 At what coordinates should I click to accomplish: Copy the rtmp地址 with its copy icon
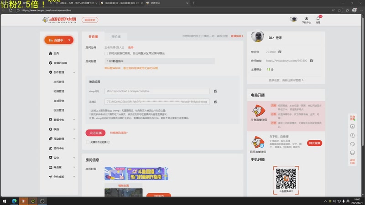point(215,92)
